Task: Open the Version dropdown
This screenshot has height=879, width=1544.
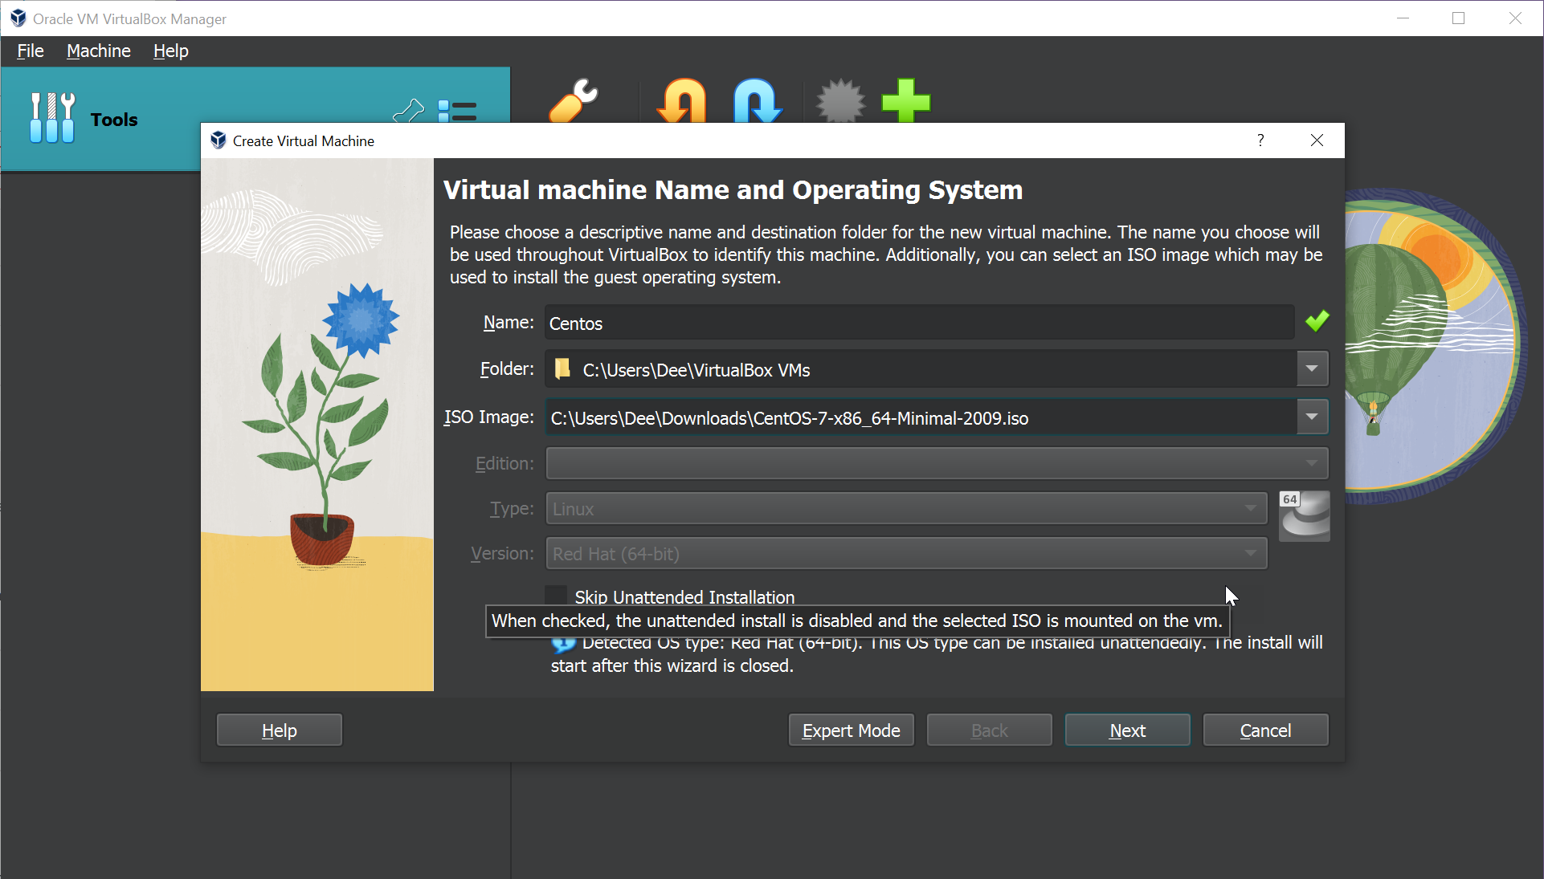Action: point(1250,553)
